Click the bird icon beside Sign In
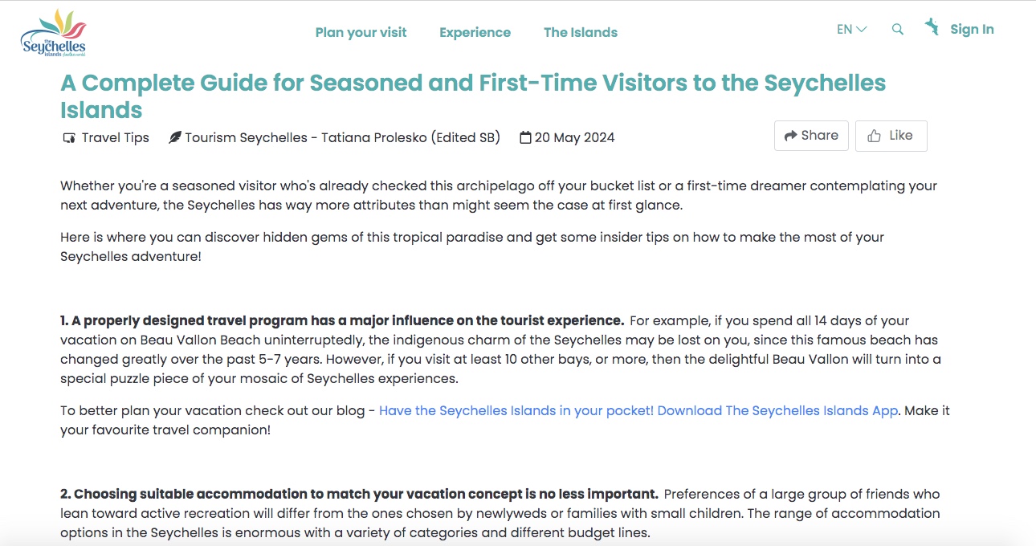 click(x=932, y=26)
